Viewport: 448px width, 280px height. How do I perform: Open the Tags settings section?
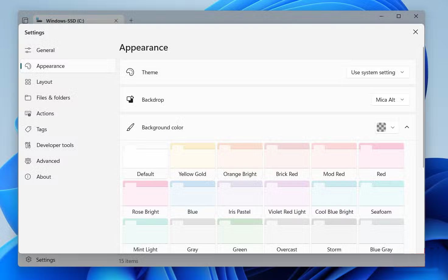pos(41,129)
